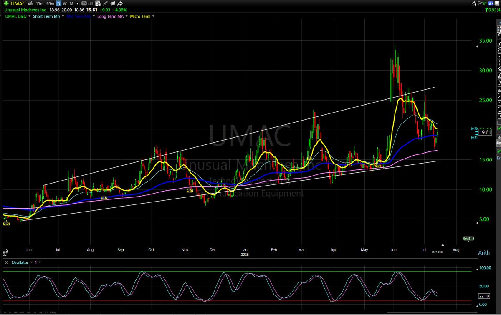The image size is (501, 315).
Task: Click the RT real-time indicator
Action: point(485,3)
